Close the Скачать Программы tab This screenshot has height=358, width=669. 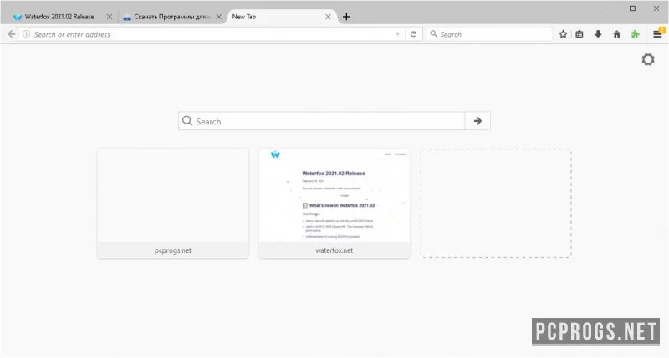pos(219,17)
